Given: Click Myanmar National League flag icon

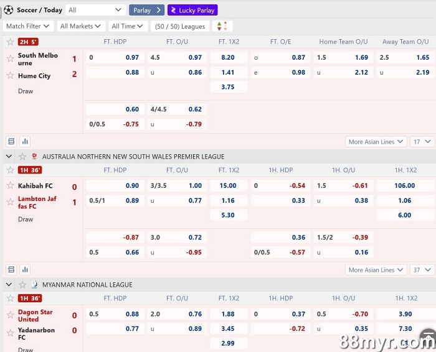Looking at the screenshot, I should point(34,285).
